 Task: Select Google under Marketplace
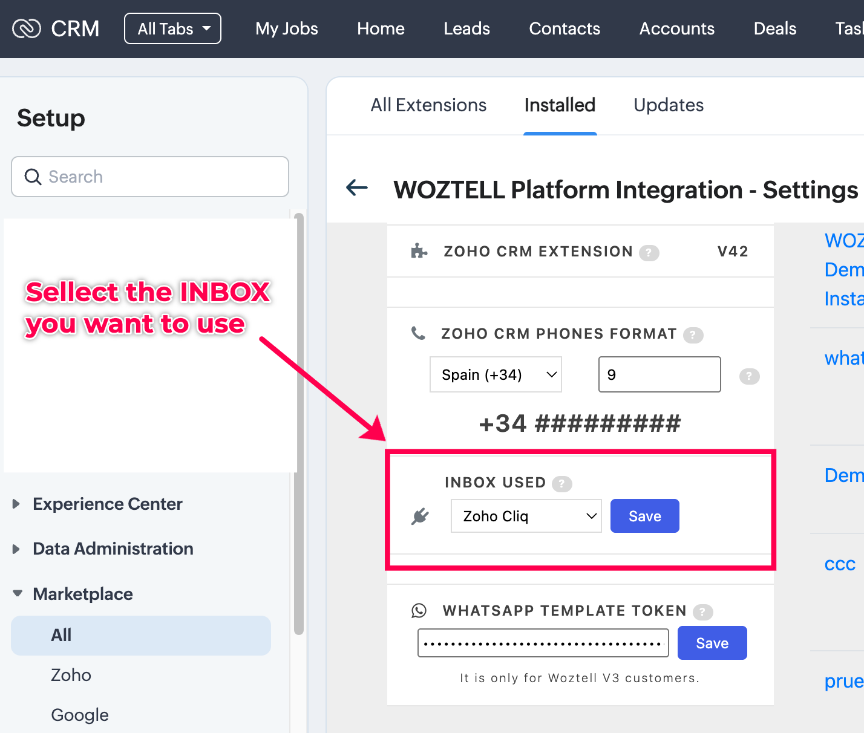(80, 715)
